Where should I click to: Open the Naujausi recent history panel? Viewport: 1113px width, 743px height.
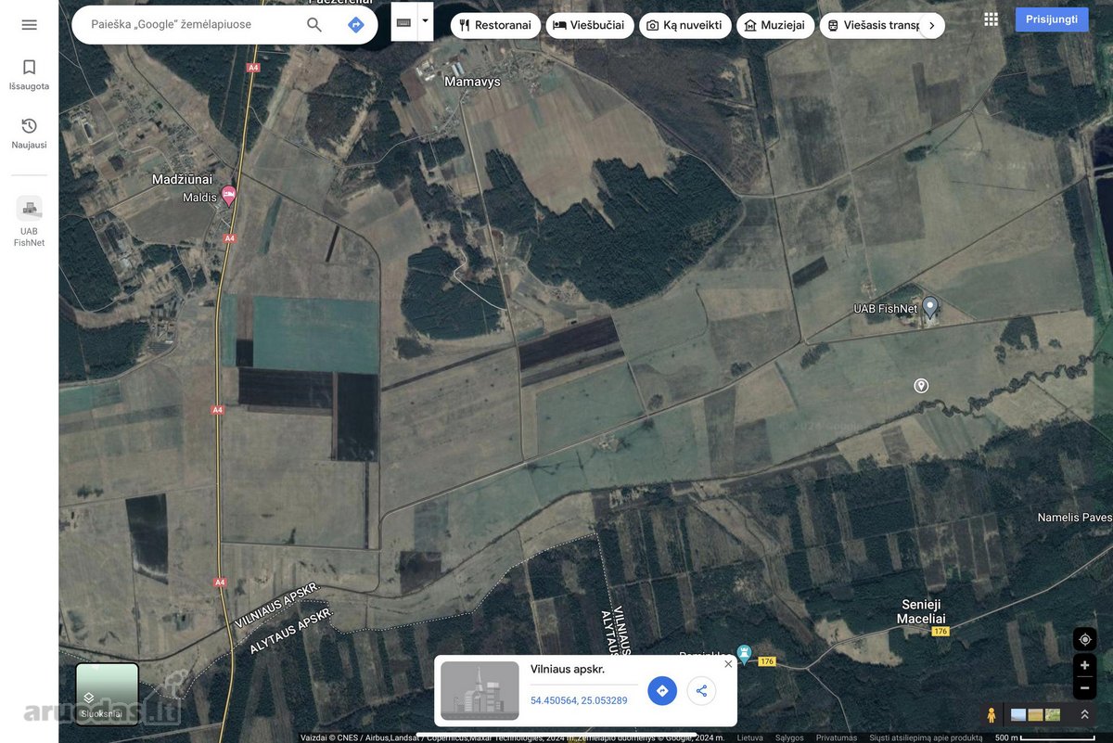click(29, 134)
